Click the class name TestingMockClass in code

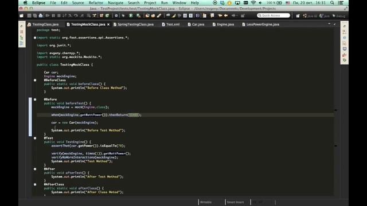tap(75, 65)
